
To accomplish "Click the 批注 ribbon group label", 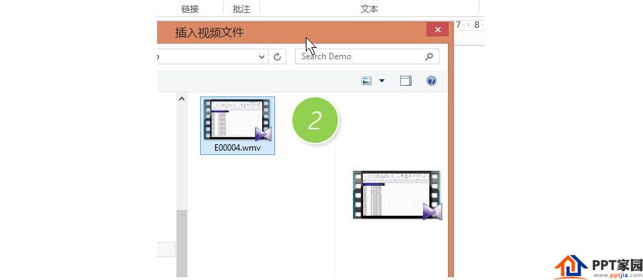I will [x=241, y=9].
